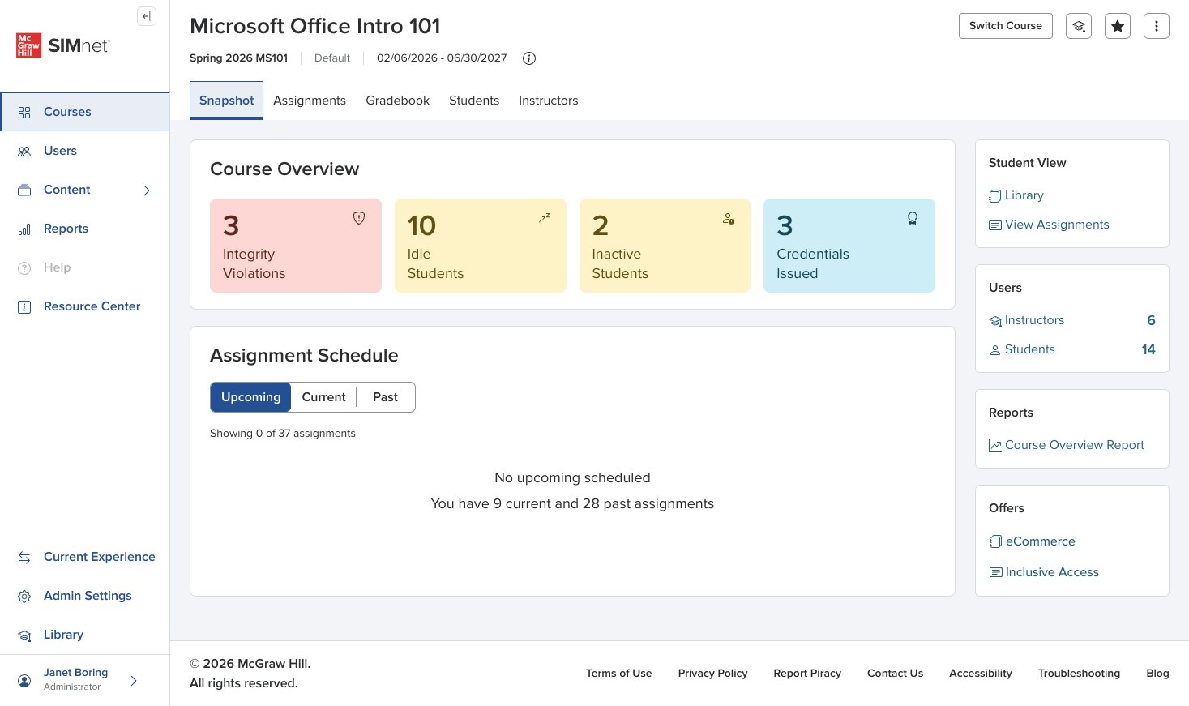1189x706 pixels.
Task: Open the Contact Us footer link
Action: (895, 674)
